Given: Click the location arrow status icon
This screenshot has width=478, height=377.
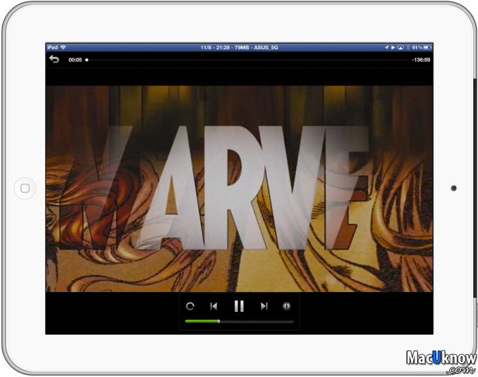Looking at the screenshot, I should point(387,47).
